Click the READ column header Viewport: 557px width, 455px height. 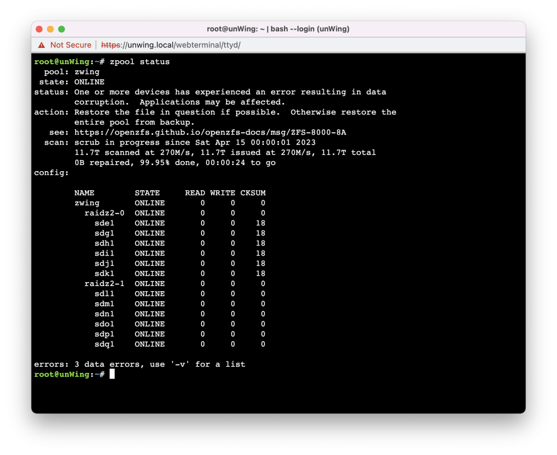(195, 193)
